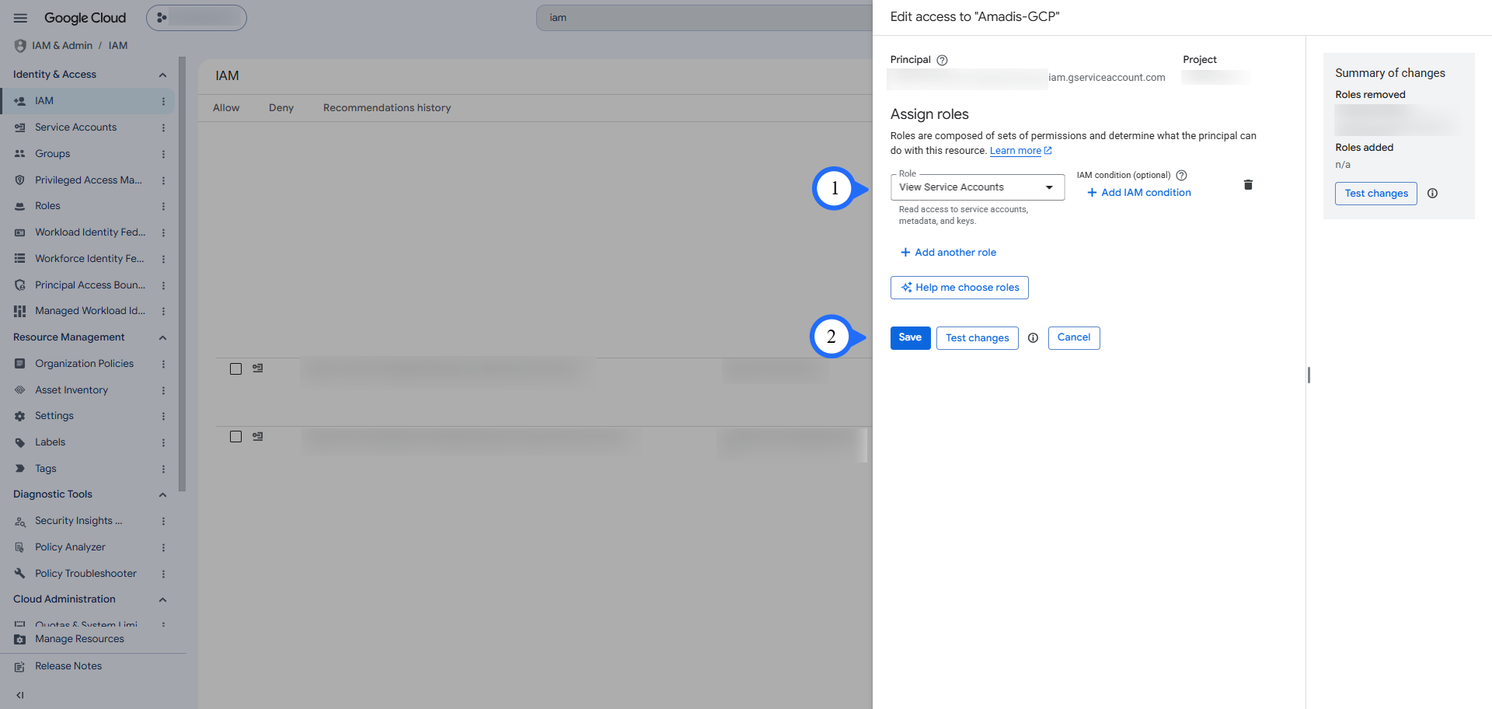Click the Organization Policies icon
Screen dimensions: 1492x709
[x=20, y=364]
